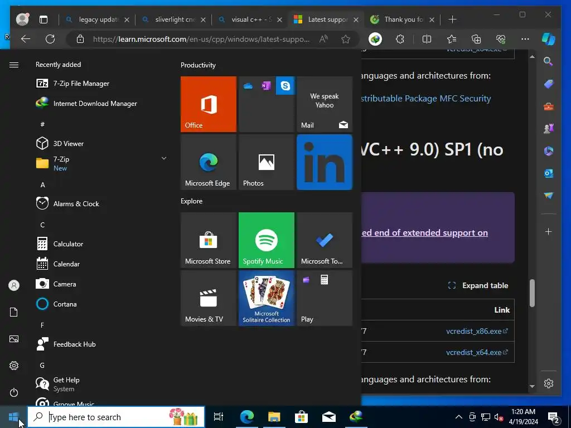
Task: Go back in the browser
Action: pyautogui.click(x=26, y=39)
